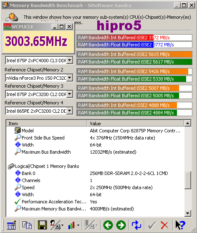Click the memory banks module icon

[x=11, y=166]
